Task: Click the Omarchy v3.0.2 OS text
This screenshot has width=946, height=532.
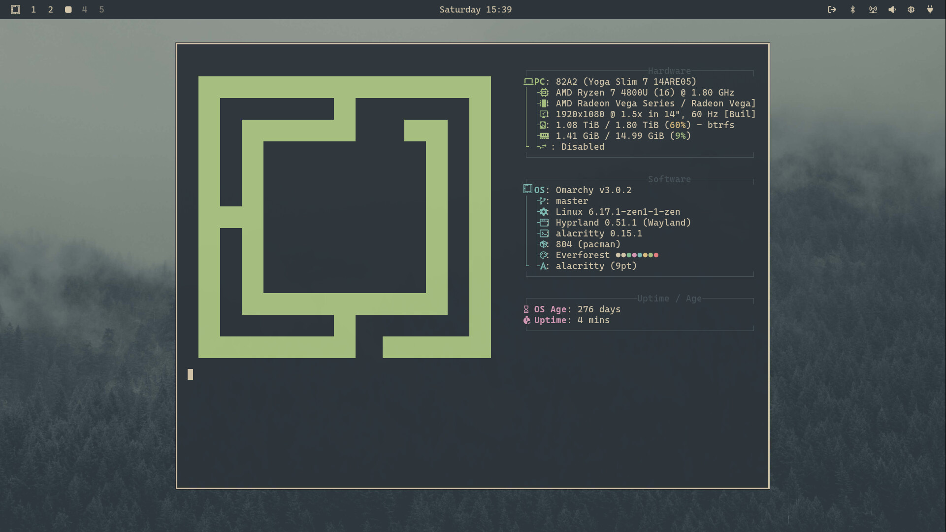Action: click(x=593, y=190)
